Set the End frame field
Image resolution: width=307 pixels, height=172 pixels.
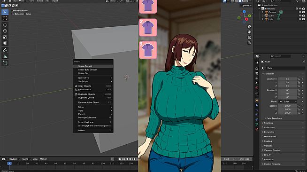245,159
